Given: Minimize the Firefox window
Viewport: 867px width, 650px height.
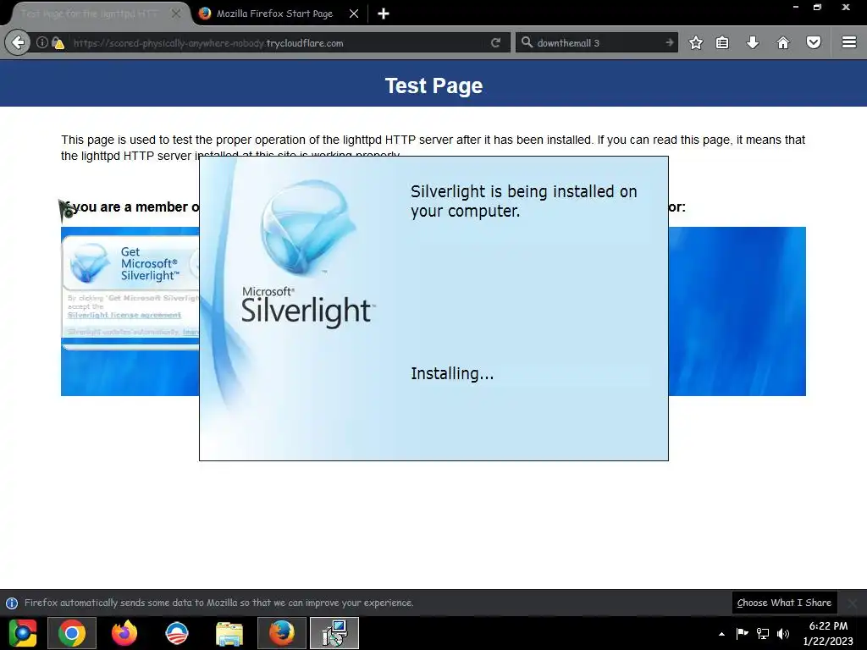Looking at the screenshot, I should click(x=796, y=7).
